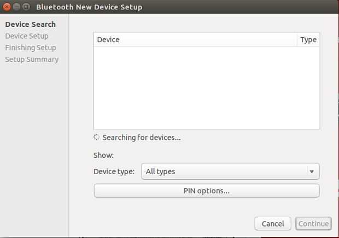Click inside the empty device list

206,87
